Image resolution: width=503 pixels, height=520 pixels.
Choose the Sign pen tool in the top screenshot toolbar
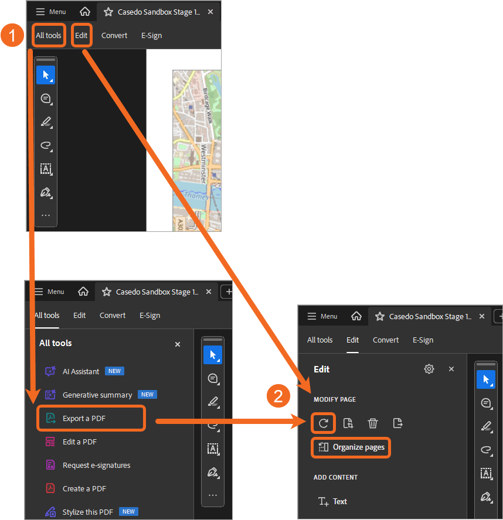tap(46, 192)
